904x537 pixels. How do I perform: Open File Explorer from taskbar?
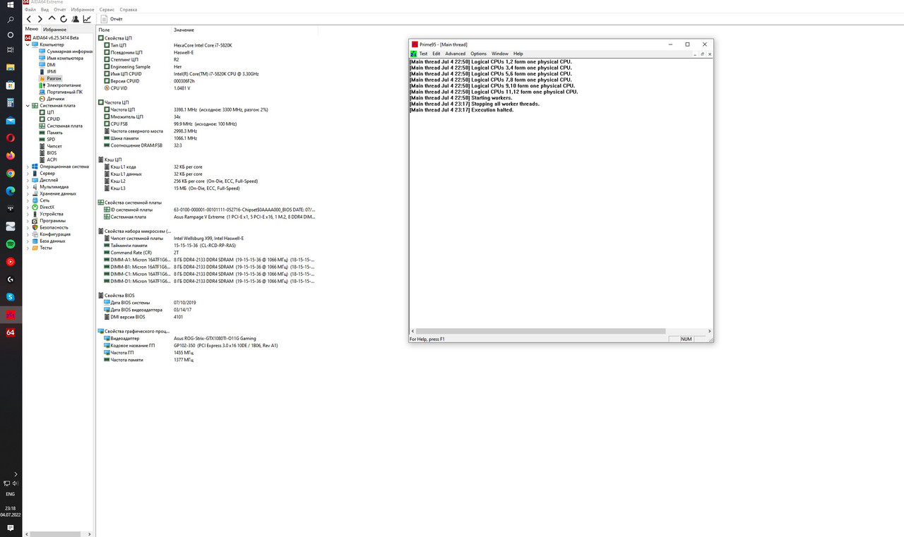[x=11, y=68]
